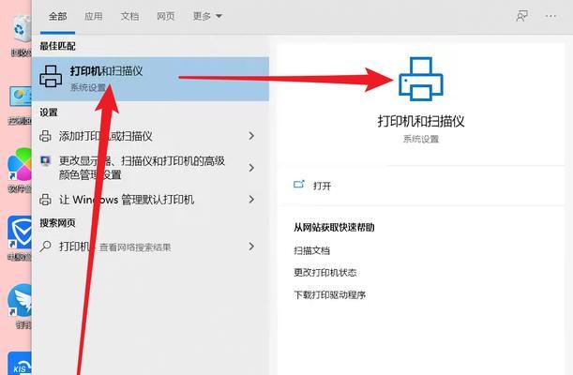Expand arrow for 高级颜色管理设置 result
The width and height of the screenshot is (573, 375).
[251, 168]
